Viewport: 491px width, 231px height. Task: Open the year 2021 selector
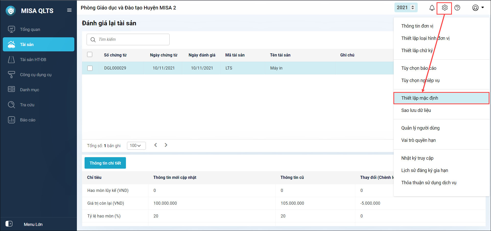pos(406,8)
